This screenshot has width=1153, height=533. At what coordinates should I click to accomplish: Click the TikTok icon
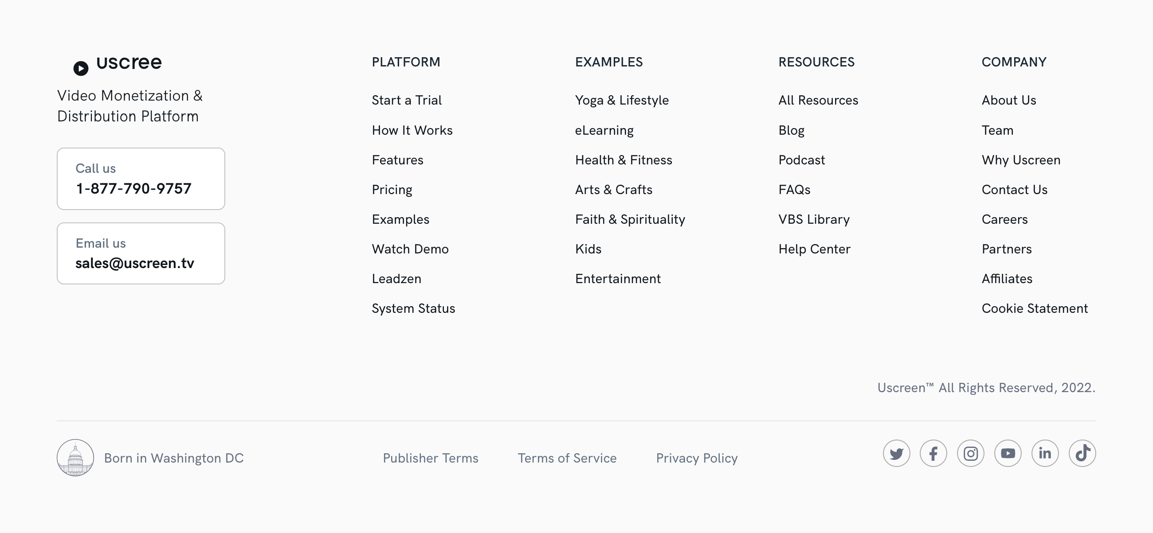[1082, 453]
